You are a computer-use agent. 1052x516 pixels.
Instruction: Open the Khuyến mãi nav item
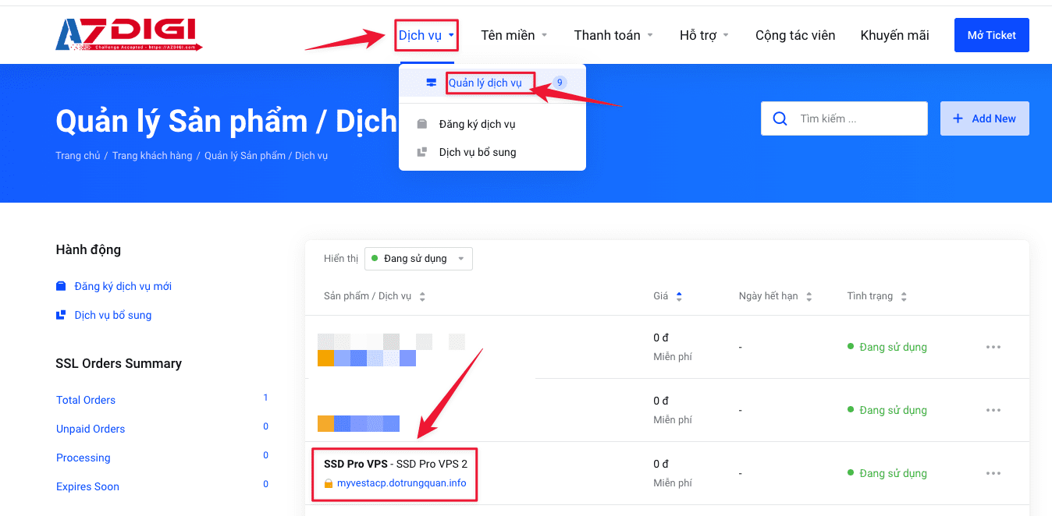click(894, 35)
